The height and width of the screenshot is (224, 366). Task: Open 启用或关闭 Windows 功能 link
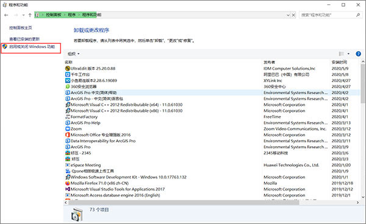[x=32, y=47]
